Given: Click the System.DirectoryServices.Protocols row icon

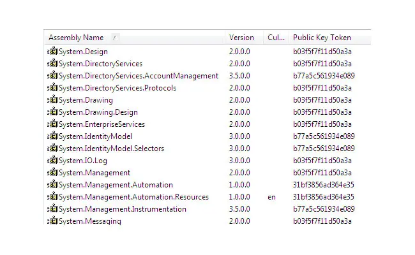Looking at the screenshot, I should coord(52,87).
